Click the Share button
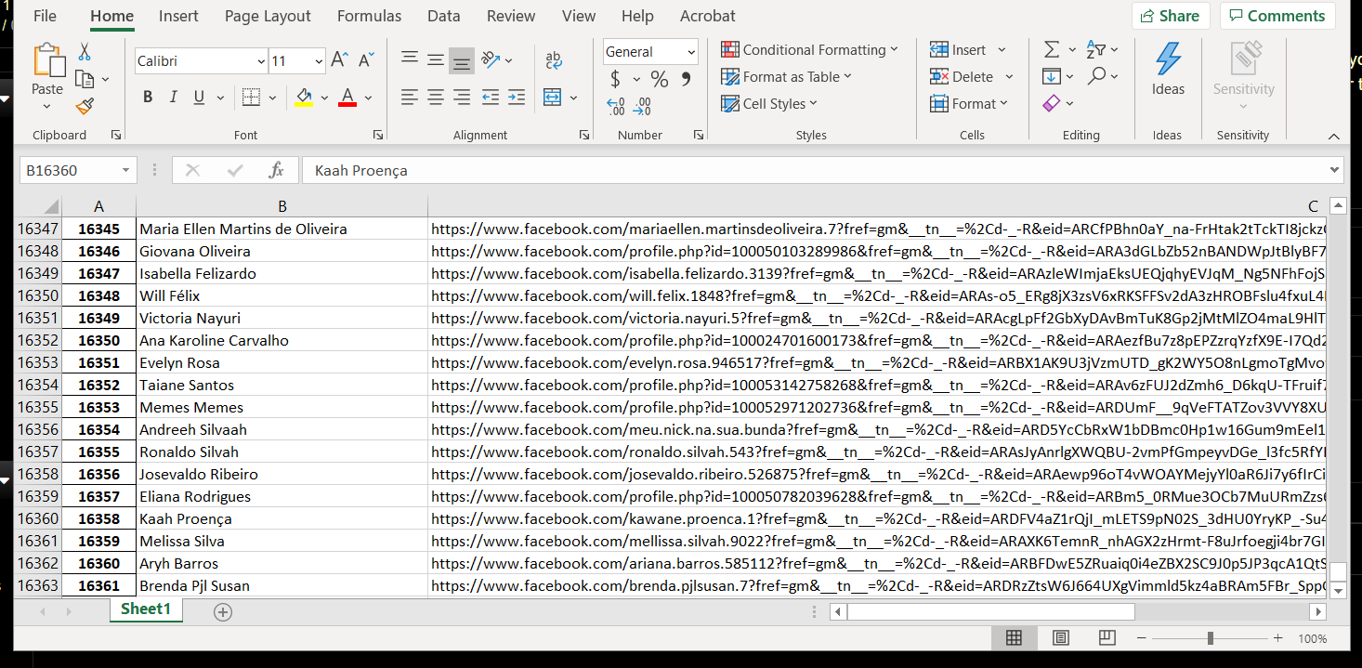Image resolution: width=1362 pixels, height=668 pixels. [x=1171, y=16]
